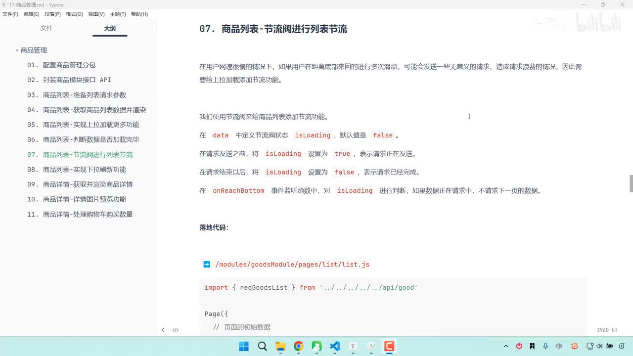Screen dimensions: 633x356
Task: Go to outline item 05. 商品列表-实现上拉加载更多功能
Action: coord(83,125)
